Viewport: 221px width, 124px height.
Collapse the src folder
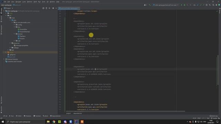[x=6, y=15]
